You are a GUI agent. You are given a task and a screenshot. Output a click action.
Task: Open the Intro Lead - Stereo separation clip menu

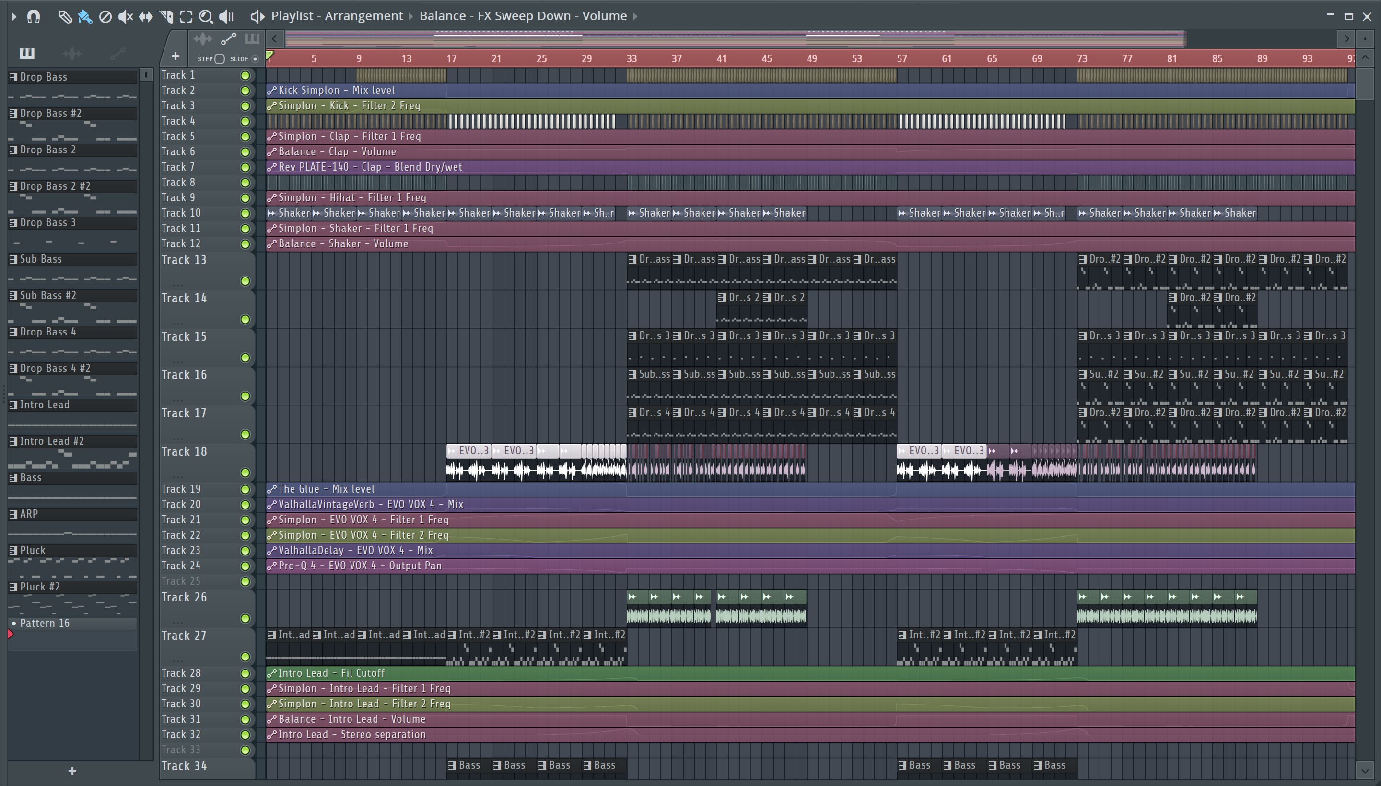(272, 735)
